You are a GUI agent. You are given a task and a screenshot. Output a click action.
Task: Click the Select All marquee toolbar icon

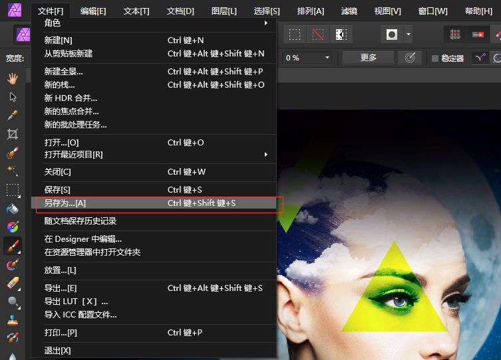(x=295, y=35)
